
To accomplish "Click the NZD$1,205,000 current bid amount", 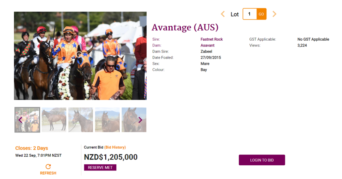I will pyautogui.click(x=111, y=157).
